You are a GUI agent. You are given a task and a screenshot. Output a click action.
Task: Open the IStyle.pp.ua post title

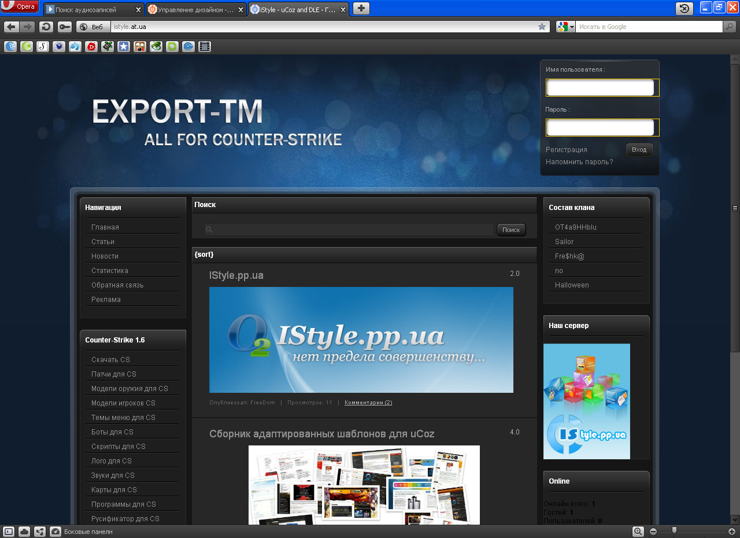[236, 275]
